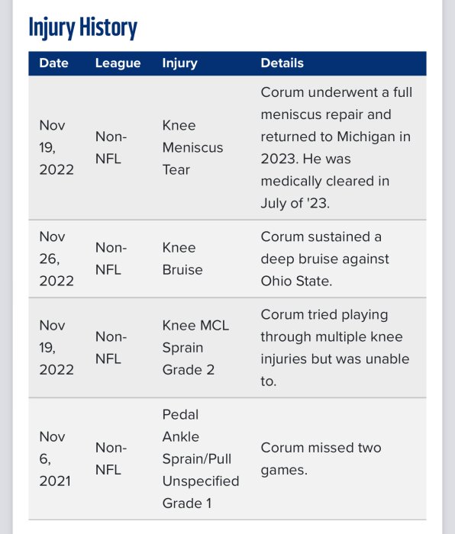Viewport: 455px width, 534px height.
Task: Click Non-NFL in the Knee Bruise row
Action: point(111,259)
